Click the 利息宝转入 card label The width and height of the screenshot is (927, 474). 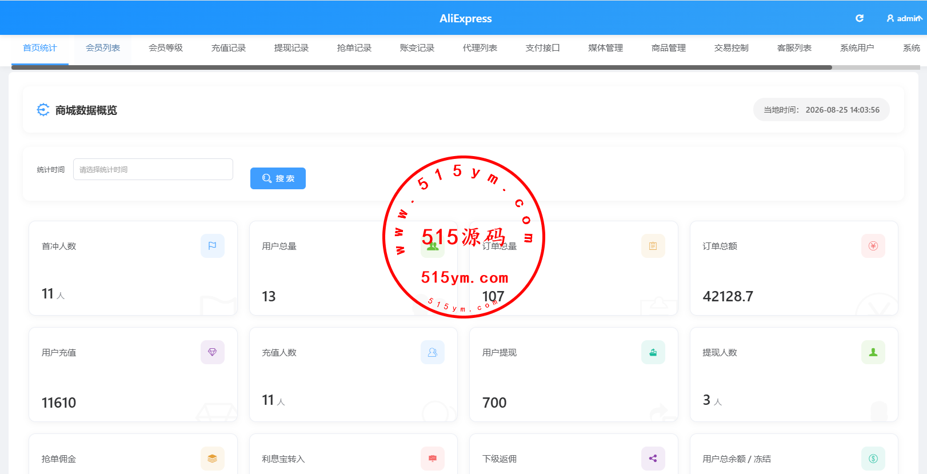point(283,459)
